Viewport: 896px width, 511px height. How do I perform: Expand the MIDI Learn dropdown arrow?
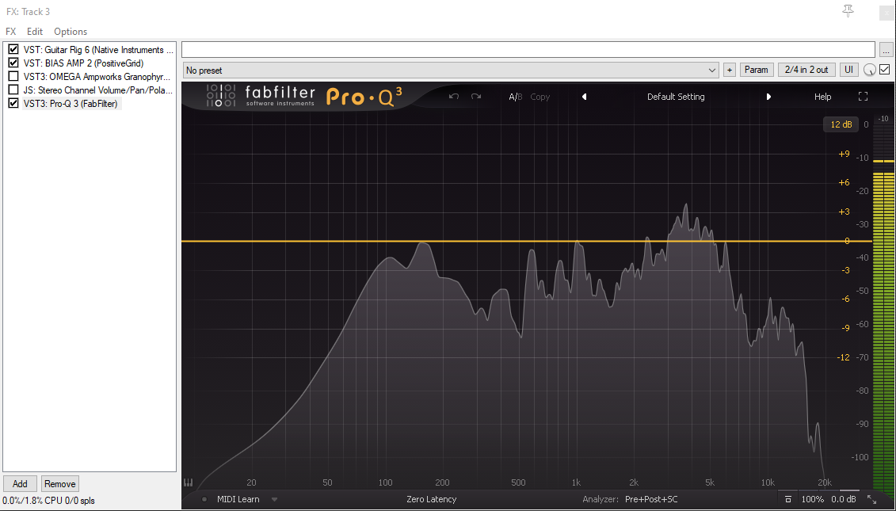[x=274, y=500]
